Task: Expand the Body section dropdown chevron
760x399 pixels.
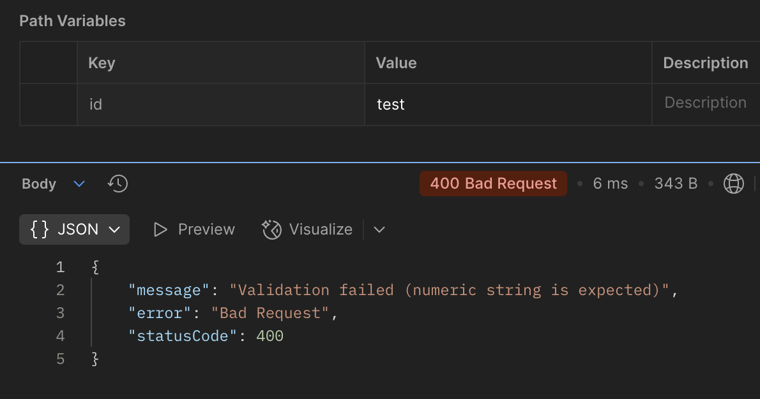Action: pyautogui.click(x=79, y=184)
